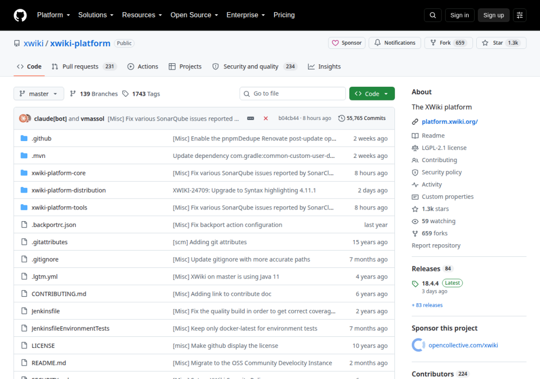Open the xwiki owner link
540x379 pixels.
pos(34,43)
